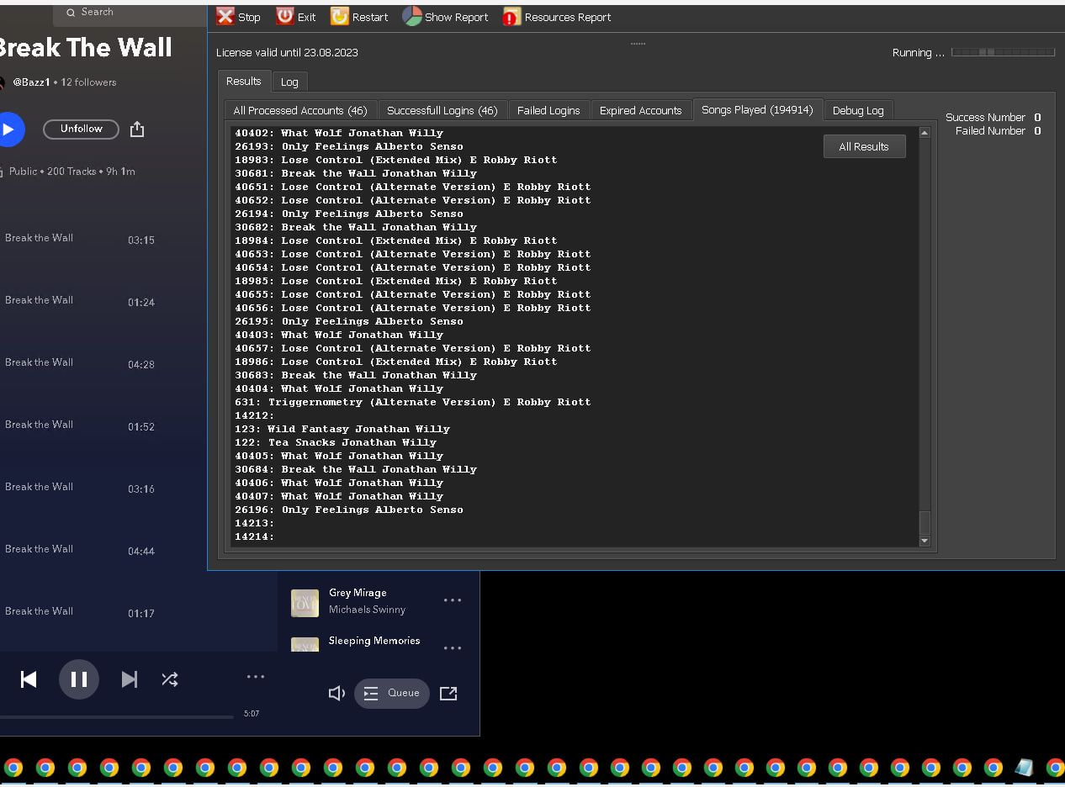This screenshot has height=787, width=1065.
Task: Pause the current track
Action: [x=79, y=679]
